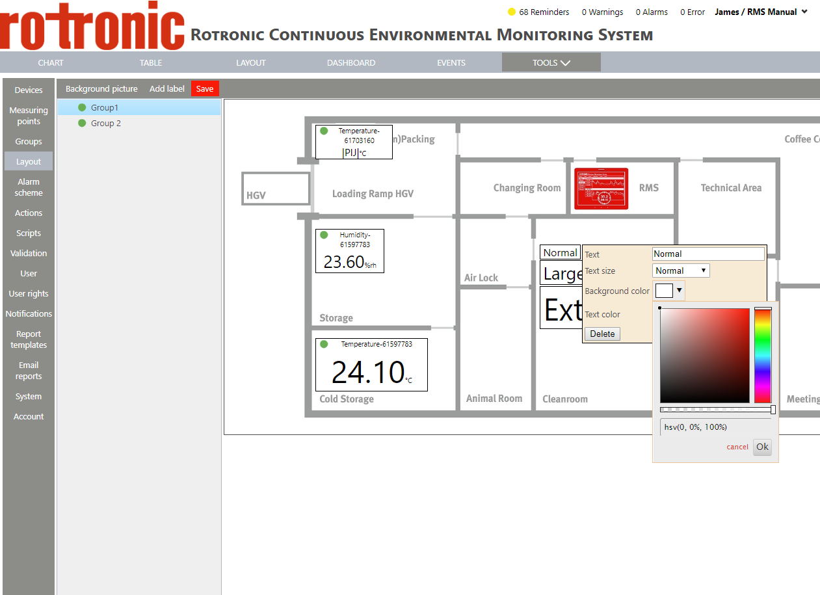
Task: Click the yellow reminders status dot
Action: coord(511,12)
